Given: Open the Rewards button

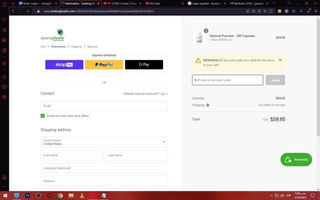Looking at the screenshot, I should [296, 159].
